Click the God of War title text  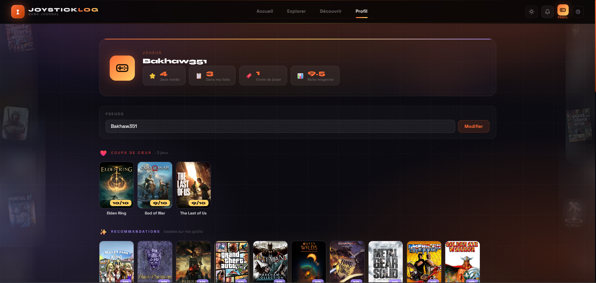pos(155,213)
